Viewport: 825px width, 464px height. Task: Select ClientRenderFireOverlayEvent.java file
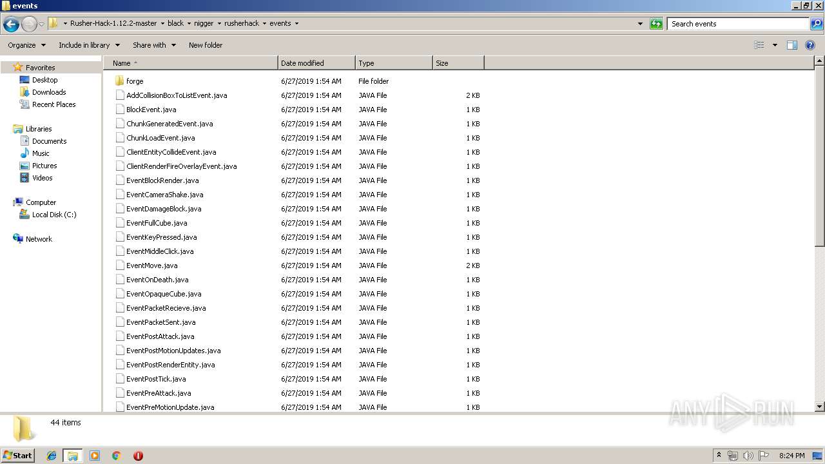[x=181, y=166]
